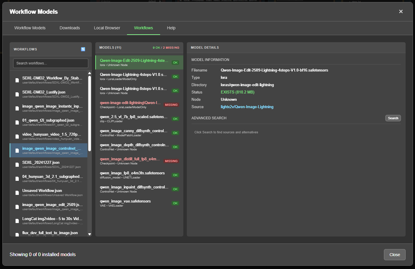Select missing qwen-image-edit-lightning checkpoint model
The width and height of the screenshot is (415, 269).
[x=139, y=105]
